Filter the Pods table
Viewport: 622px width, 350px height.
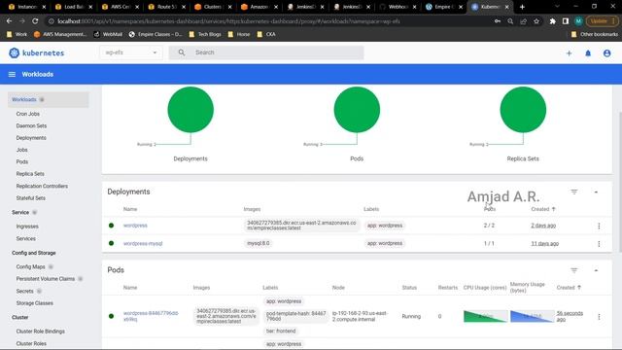(x=574, y=270)
